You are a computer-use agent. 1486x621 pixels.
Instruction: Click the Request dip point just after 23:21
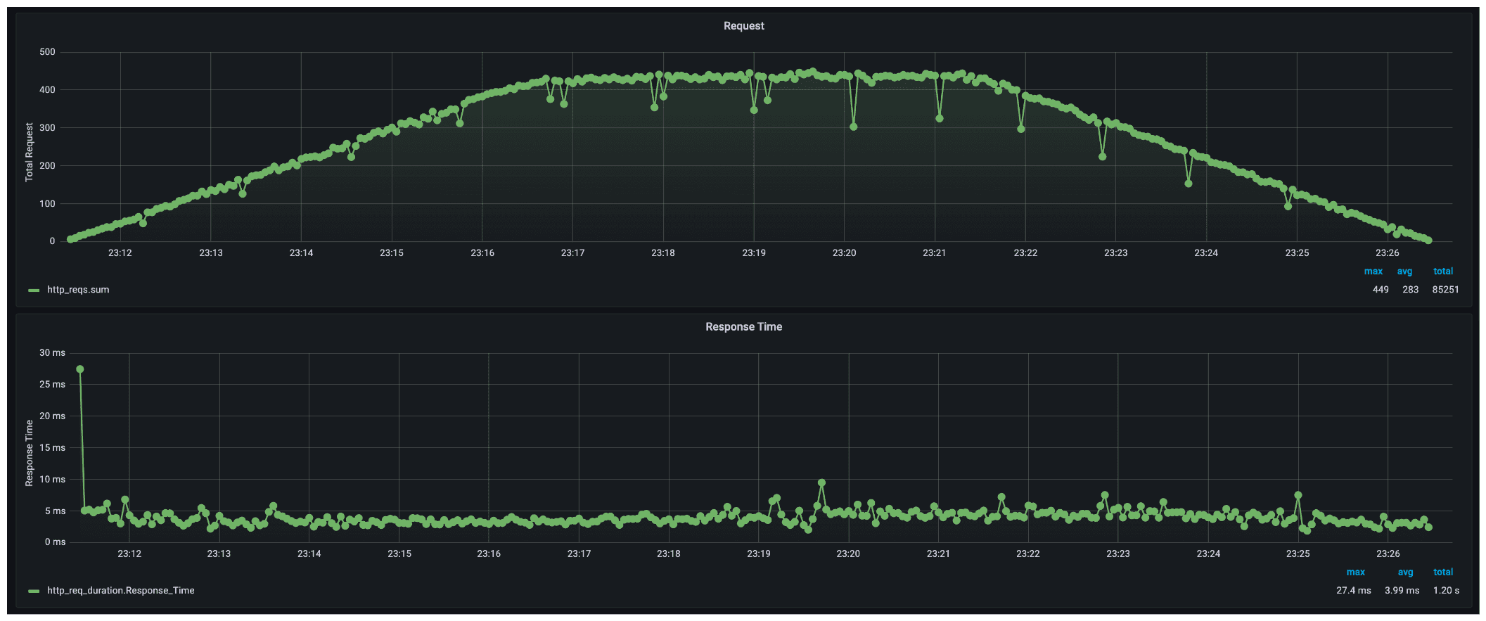[940, 119]
